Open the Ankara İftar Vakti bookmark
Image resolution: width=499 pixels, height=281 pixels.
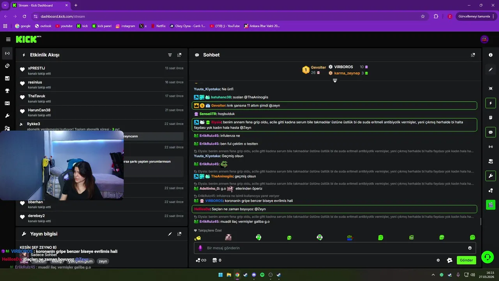[x=262, y=26]
